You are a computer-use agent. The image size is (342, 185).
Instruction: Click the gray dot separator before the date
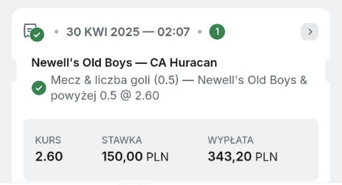pyautogui.click(x=56, y=32)
